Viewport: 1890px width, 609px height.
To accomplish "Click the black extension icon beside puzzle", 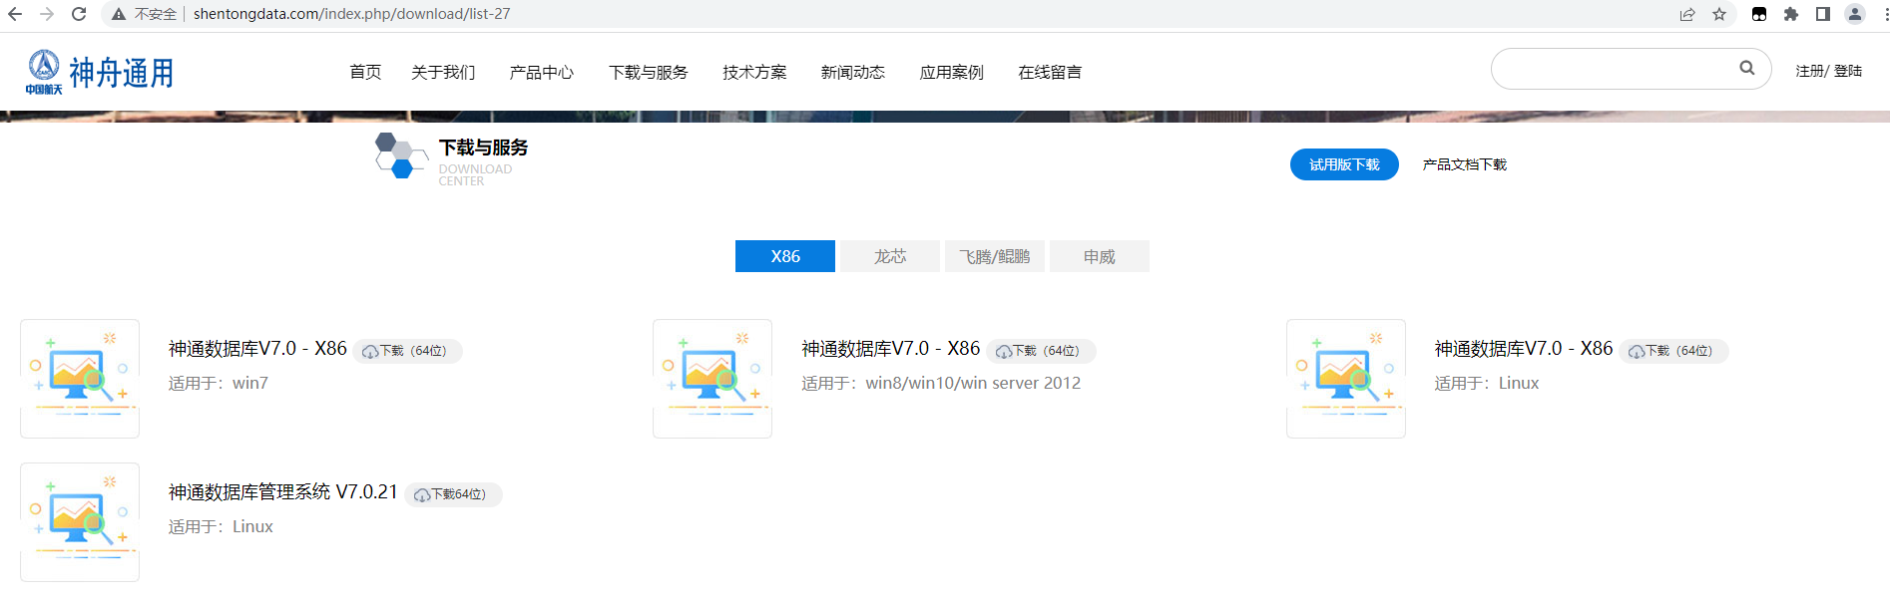I will [1759, 14].
